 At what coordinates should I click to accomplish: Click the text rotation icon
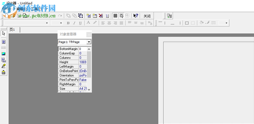(x=150, y=23)
